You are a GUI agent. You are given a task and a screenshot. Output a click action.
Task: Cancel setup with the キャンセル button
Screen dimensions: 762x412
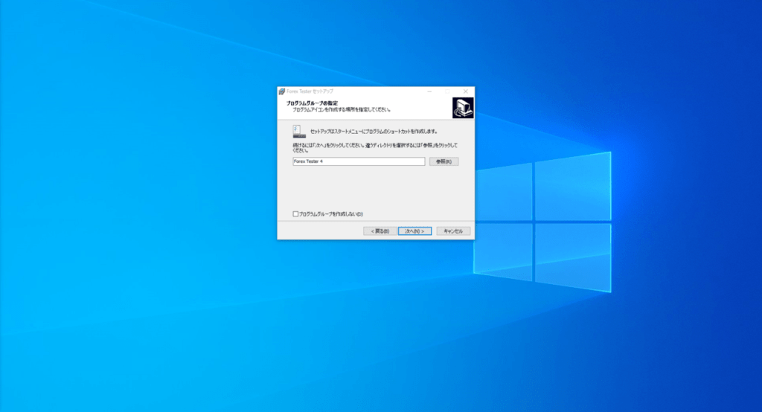(453, 231)
